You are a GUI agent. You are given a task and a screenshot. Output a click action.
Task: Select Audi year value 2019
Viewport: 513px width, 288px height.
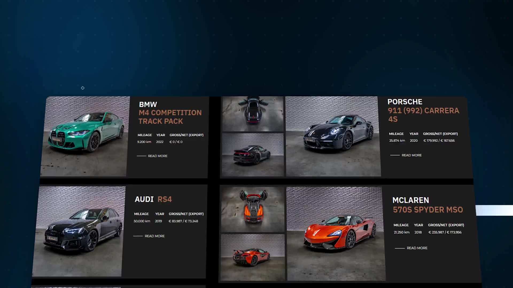[x=158, y=221]
